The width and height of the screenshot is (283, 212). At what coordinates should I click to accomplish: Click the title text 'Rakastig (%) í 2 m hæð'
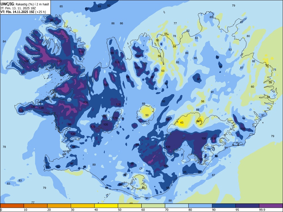click(32, 4)
